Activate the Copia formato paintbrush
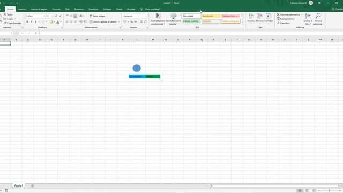The image size is (343, 193). point(5,23)
